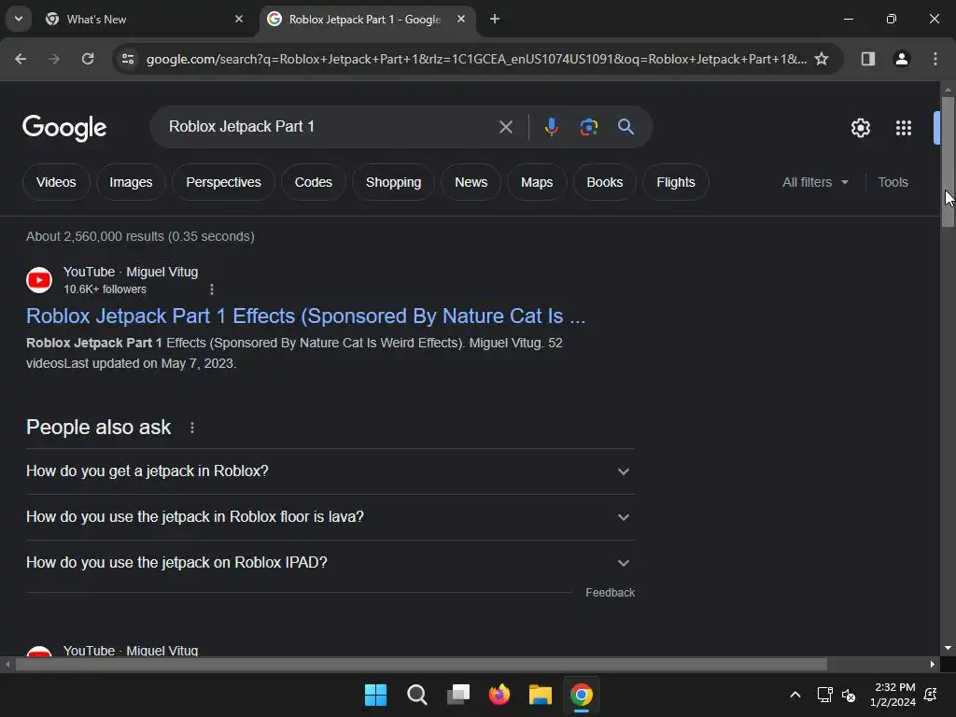Switch to the What's New tab
The width and height of the screenshot is (956, 717).
point(144,20)
